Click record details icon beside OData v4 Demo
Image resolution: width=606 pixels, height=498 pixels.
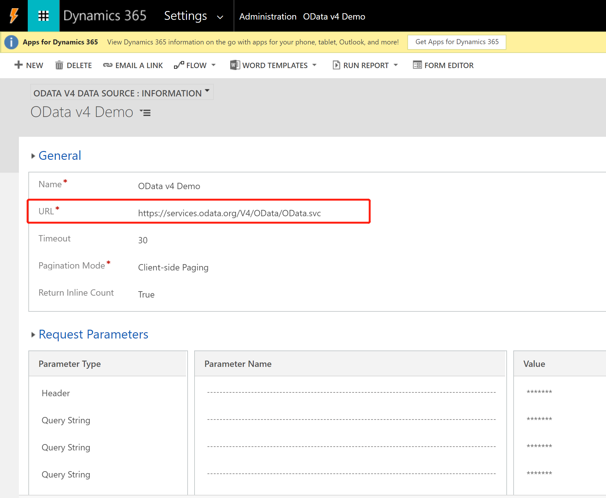tap(145, 113)
